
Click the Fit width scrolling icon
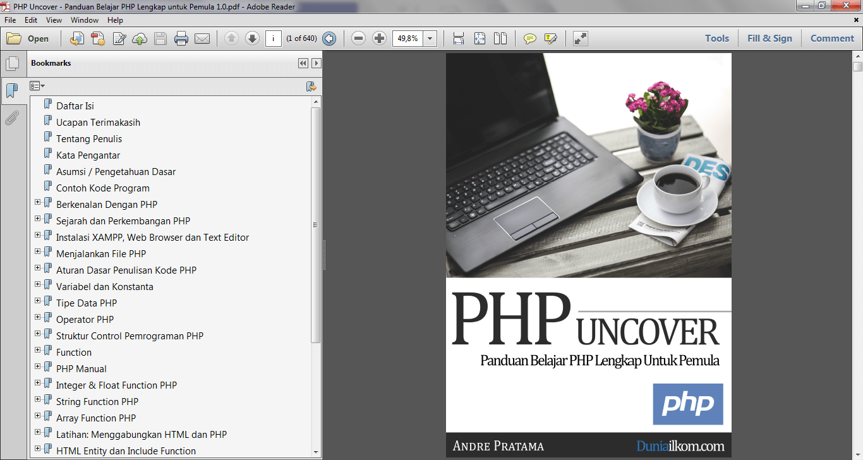[x=459, y=39]
